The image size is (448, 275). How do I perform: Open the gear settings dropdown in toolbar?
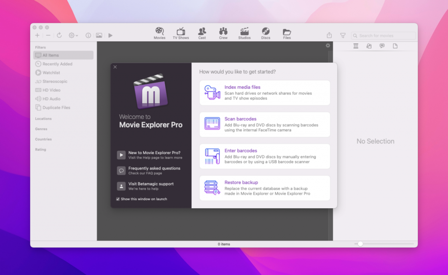[73, 35]
